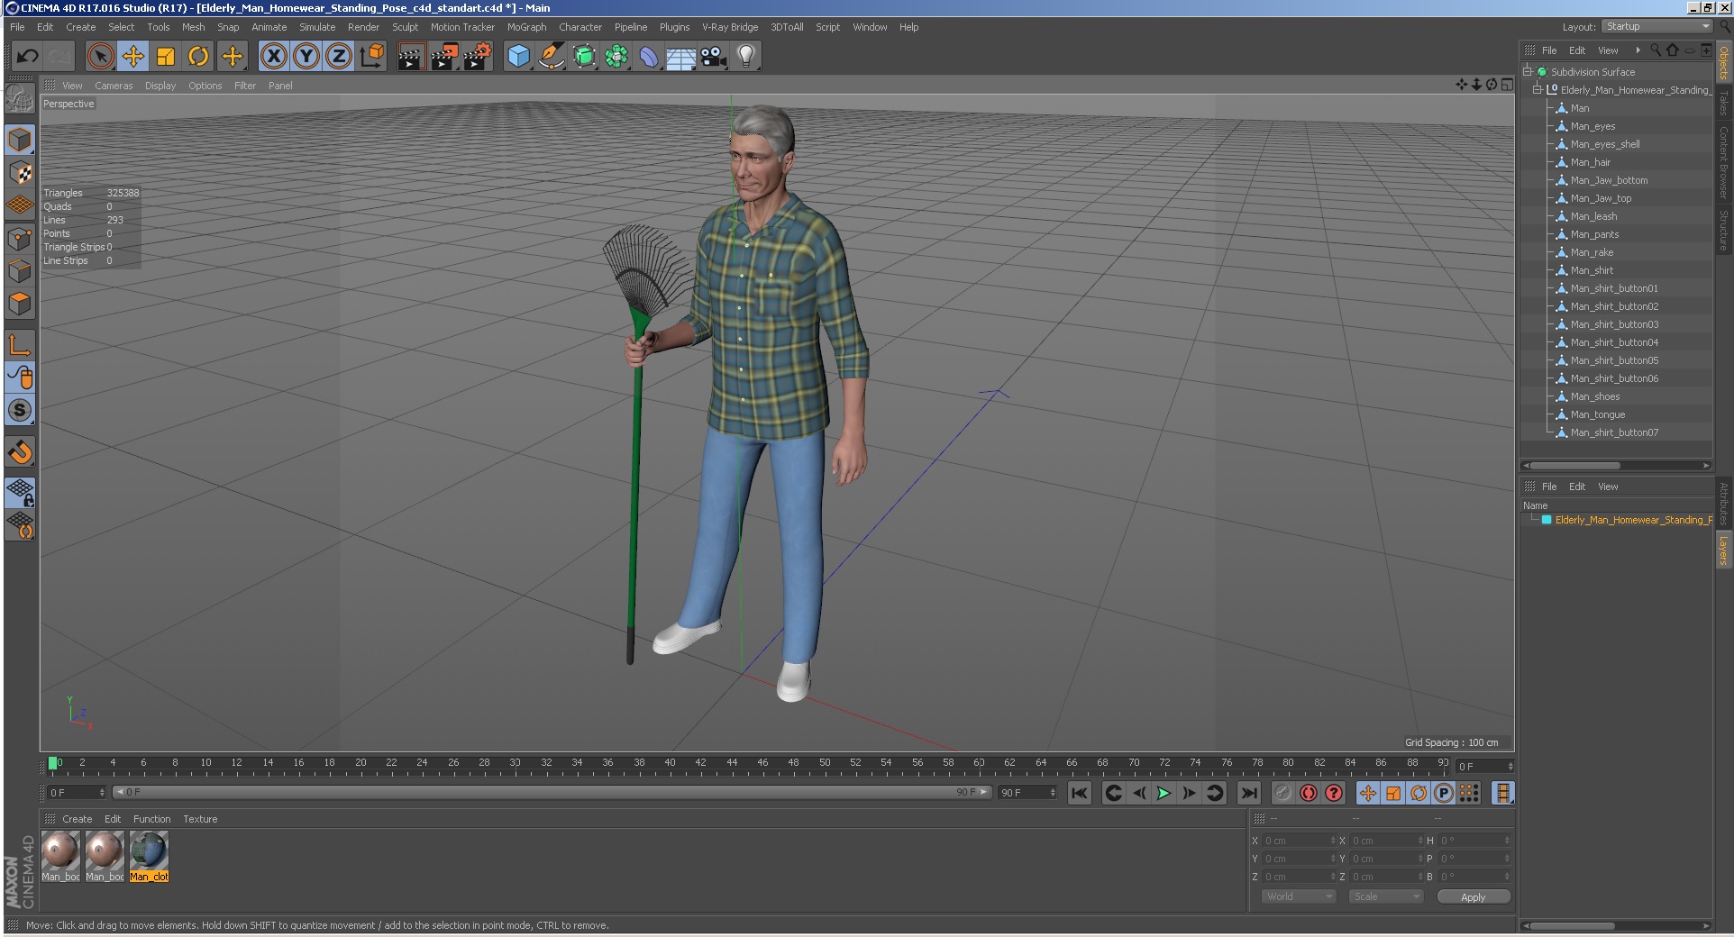1734x937 pixels.
Task: Collapse the Elderly_Man_Homewear_Standing null node
Action: 1538,90
